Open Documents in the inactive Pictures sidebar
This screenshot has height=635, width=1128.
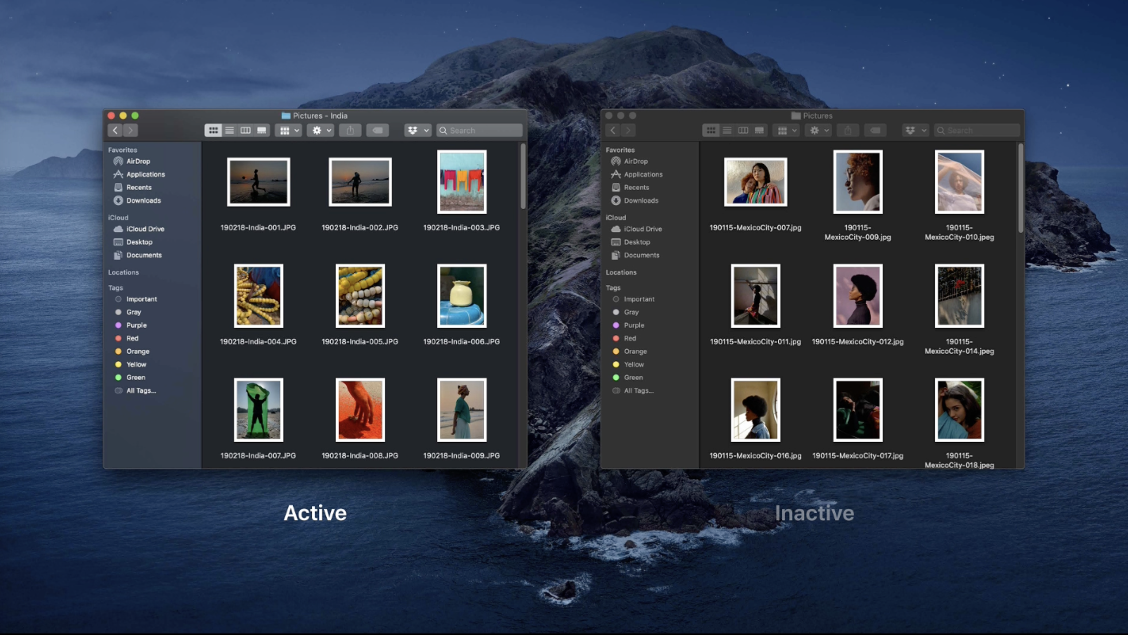pyautogui.click(x=641, y=255)
